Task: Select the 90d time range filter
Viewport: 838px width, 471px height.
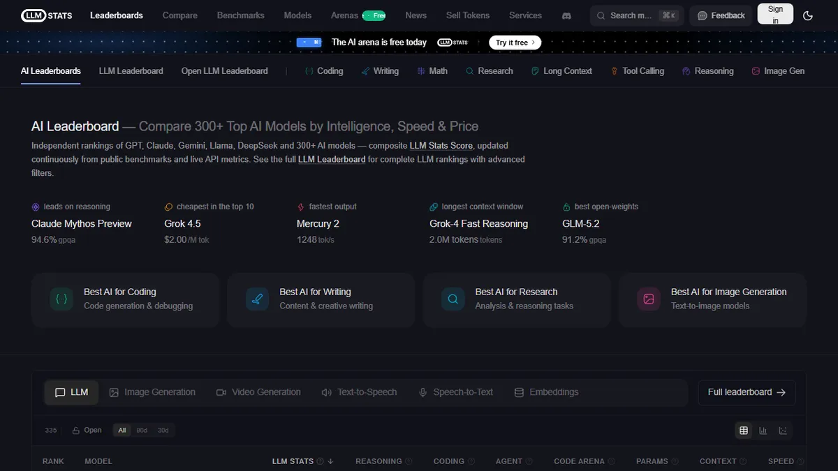Action: [142, 431]
